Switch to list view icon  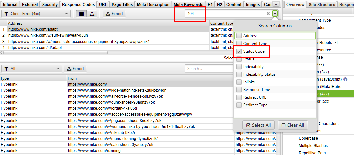81,14
